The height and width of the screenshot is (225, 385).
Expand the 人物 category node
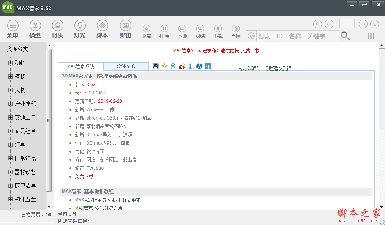(10, 90)
